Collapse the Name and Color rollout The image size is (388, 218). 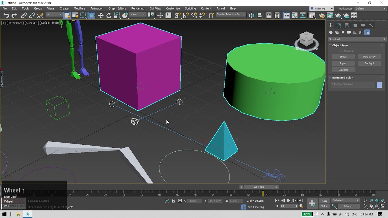tap(342, 78)
